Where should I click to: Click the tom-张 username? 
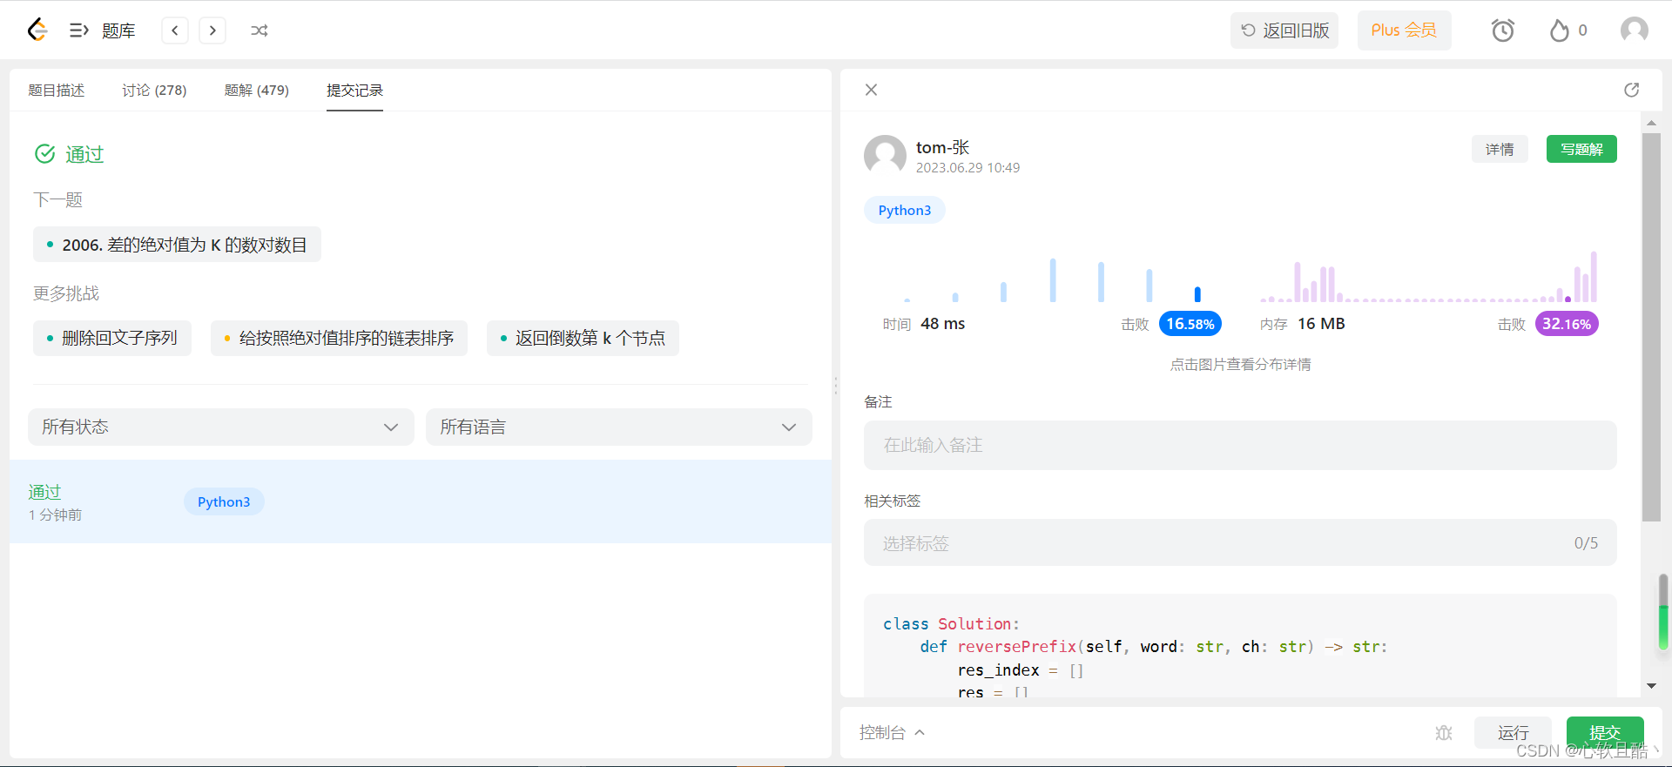[x=942, y=147]
